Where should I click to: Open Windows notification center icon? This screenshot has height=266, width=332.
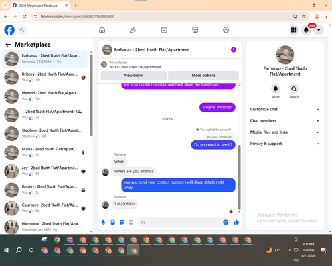[x=324, y=250]
